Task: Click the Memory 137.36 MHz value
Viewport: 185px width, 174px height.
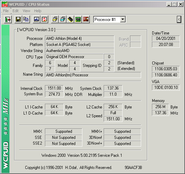Action: [160, 113]
